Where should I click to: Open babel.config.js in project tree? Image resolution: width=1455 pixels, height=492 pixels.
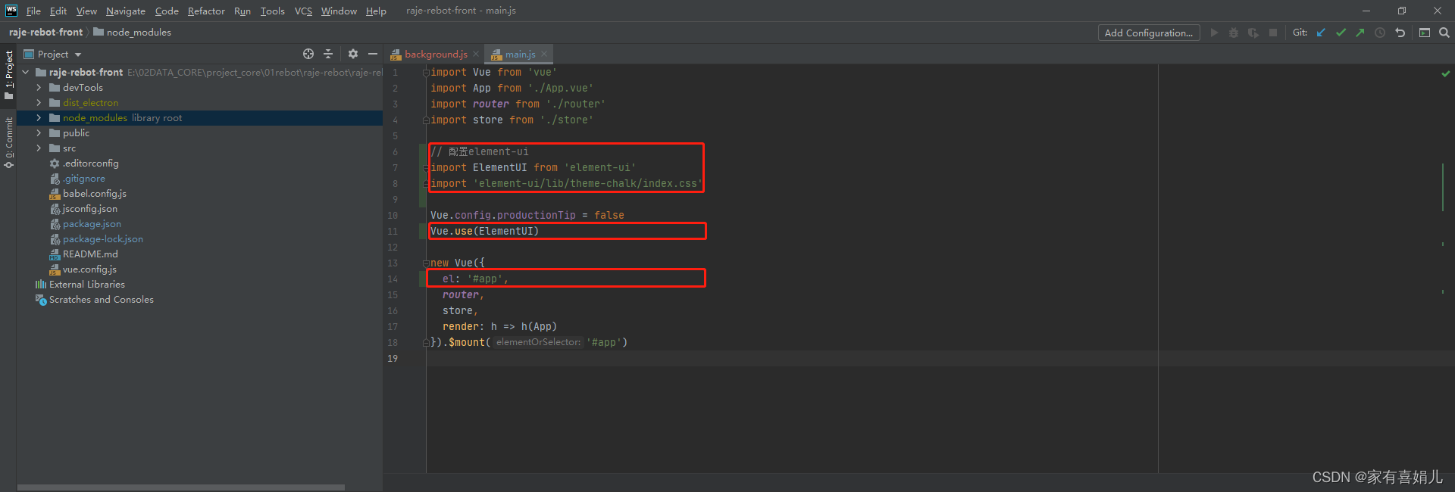pos(94,194)
